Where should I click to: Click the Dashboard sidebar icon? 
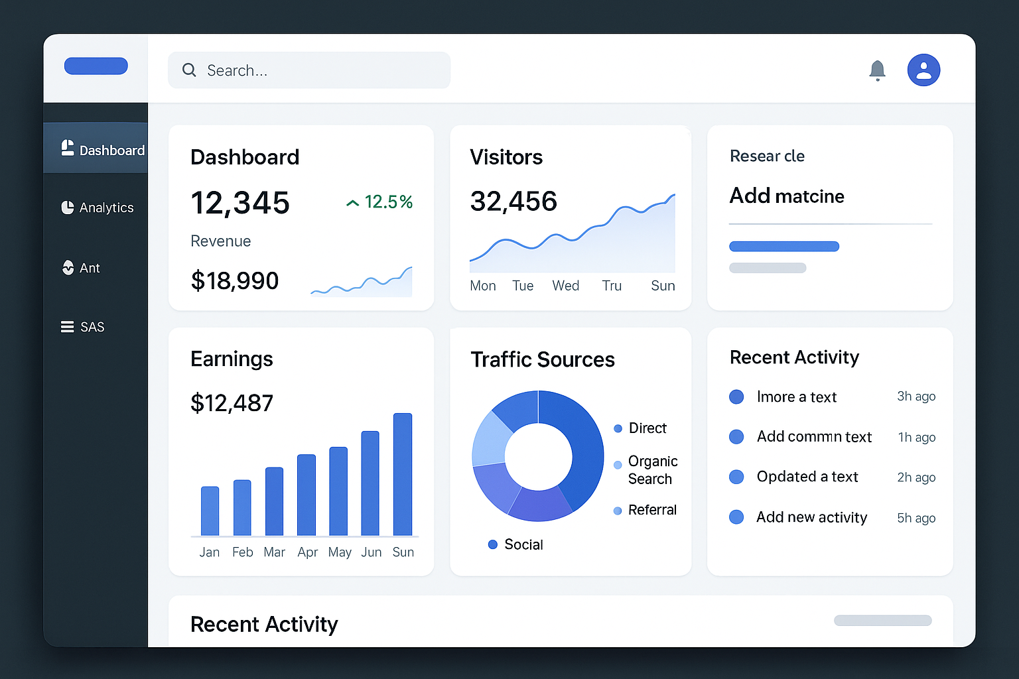click(x=68, y=149)
